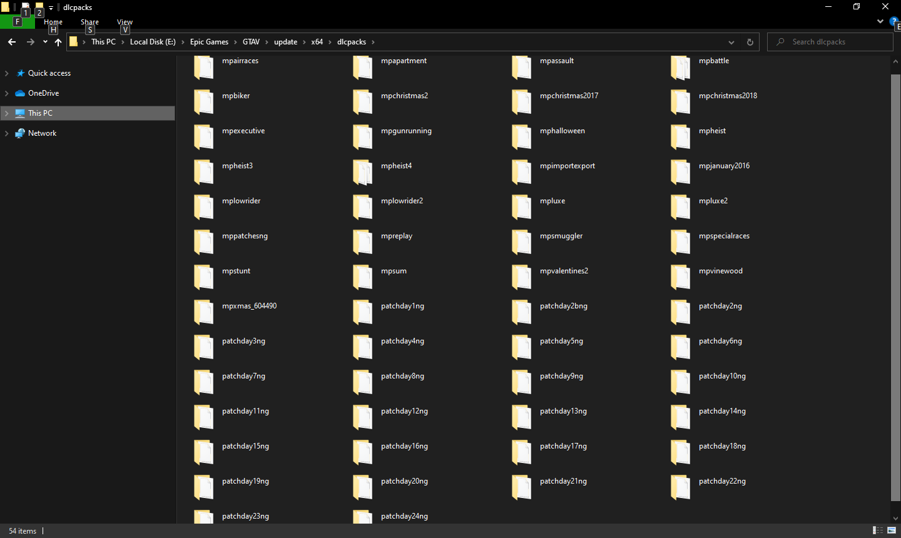901x538 pixels.
Task: Select the patchday2bng folder name
Action: 563,306
